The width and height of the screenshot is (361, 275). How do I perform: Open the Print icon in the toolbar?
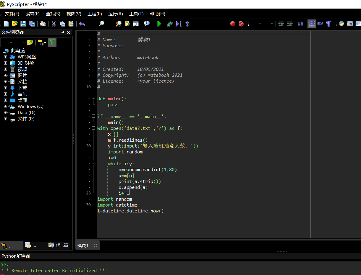click(x=43, y=24)
